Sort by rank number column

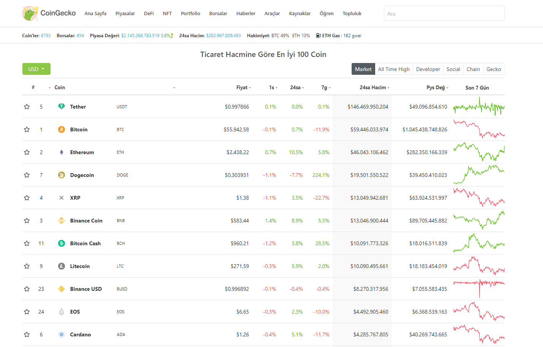tap(33, 87)
